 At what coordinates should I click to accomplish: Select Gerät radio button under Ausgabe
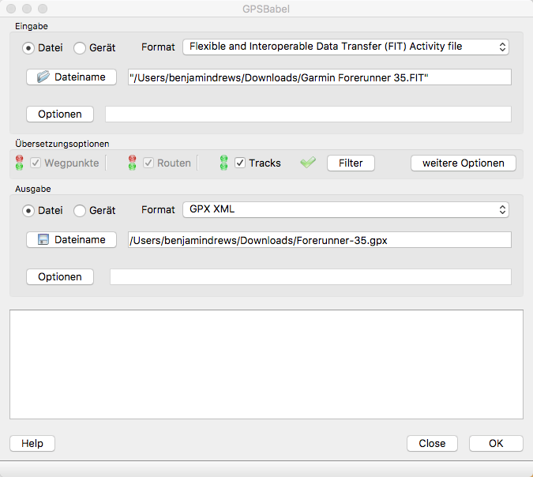(80, 211)
